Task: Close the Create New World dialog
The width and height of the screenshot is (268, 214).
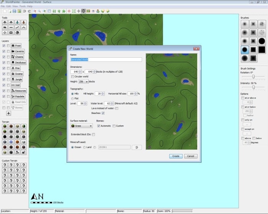Action: click(196, 49)
